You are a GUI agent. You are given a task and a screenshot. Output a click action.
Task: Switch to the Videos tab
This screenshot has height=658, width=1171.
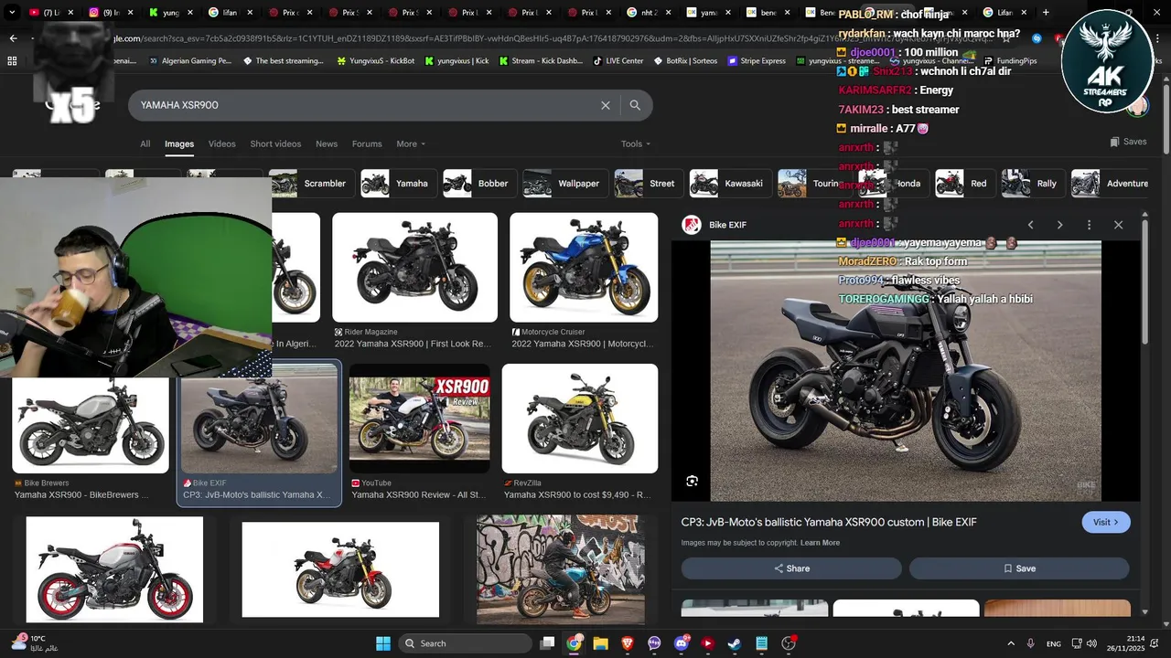coord(221,143)
